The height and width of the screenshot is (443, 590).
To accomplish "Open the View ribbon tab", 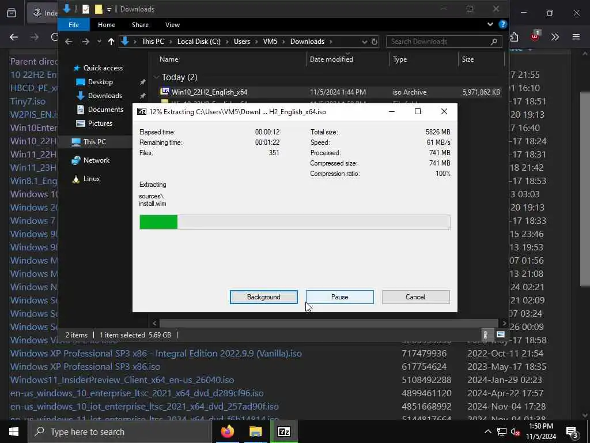I will [x=172, y=25].
